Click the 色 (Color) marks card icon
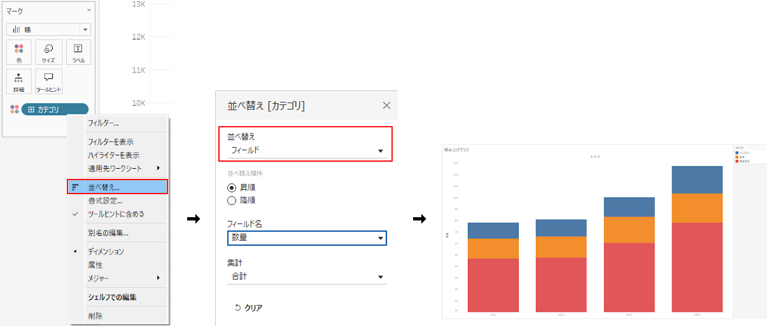 (18, 52)
